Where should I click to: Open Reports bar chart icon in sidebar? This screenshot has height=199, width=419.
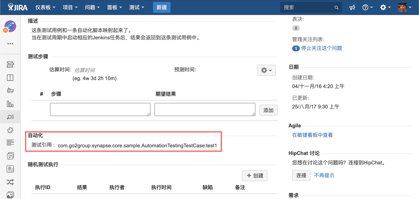pyautogui.click(x=10, y=104)
